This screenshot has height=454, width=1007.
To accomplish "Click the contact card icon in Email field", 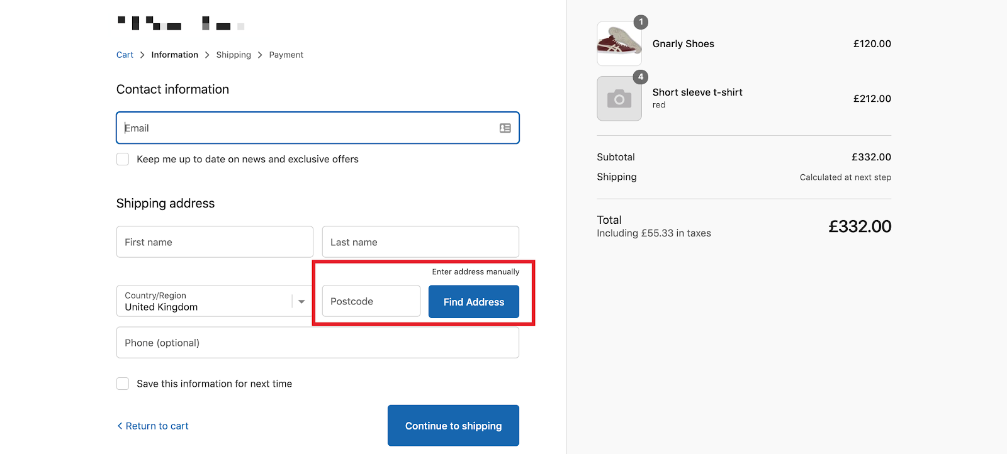I will point(505,128).
